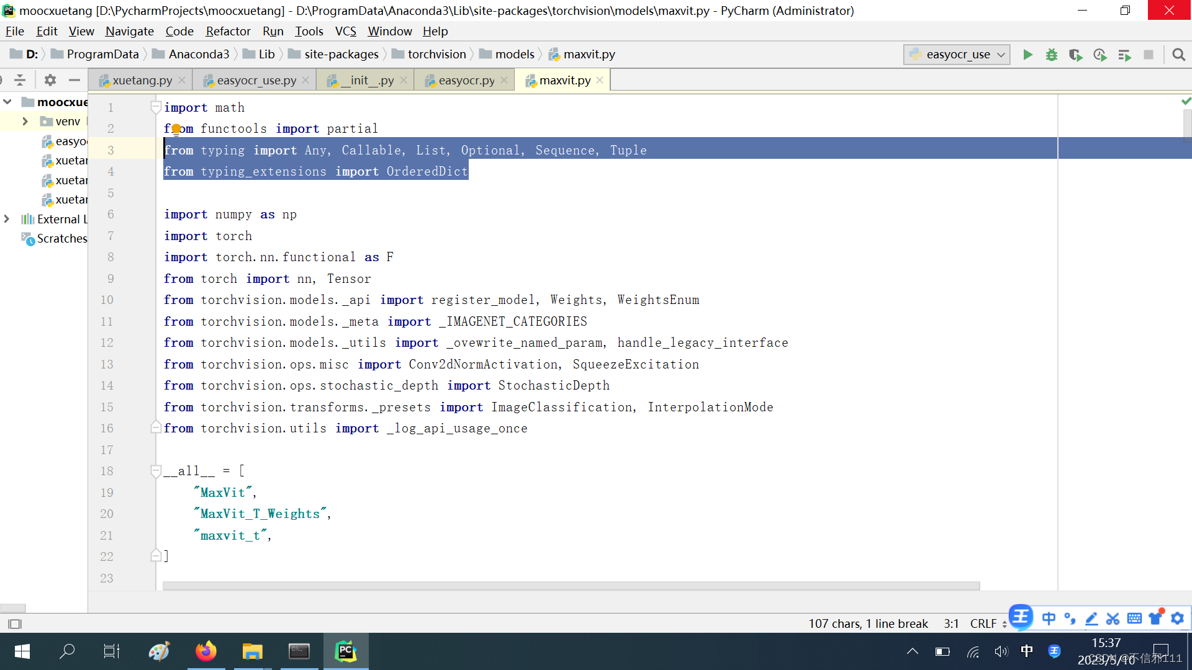Open Firefox from the taskbar
Viewport: 1192px width, 670px height.
tap(206, 651)
